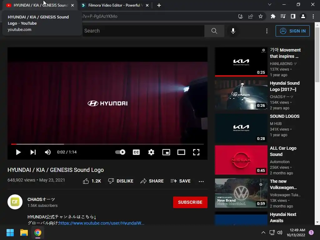Save the video to playlist
This screenshot has height=240, width=320.
pyautogui.click(x=180, y=181)
